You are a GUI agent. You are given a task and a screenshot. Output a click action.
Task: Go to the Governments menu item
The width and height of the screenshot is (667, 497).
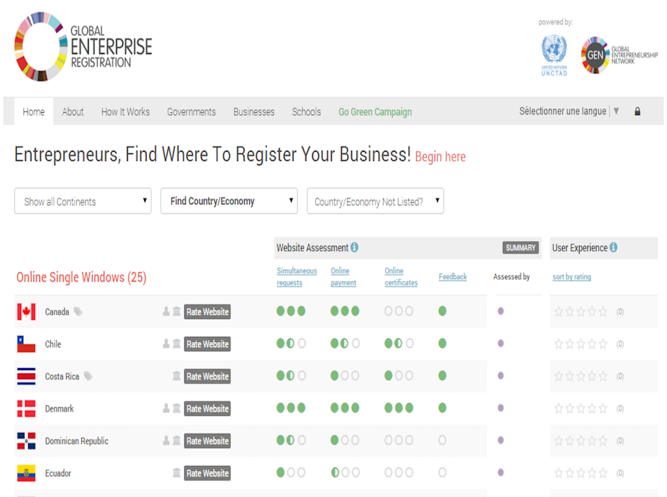click(x=191, y=112)
